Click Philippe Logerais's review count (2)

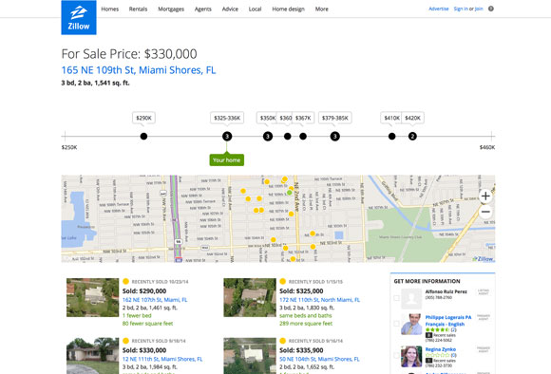click(454, 329)
